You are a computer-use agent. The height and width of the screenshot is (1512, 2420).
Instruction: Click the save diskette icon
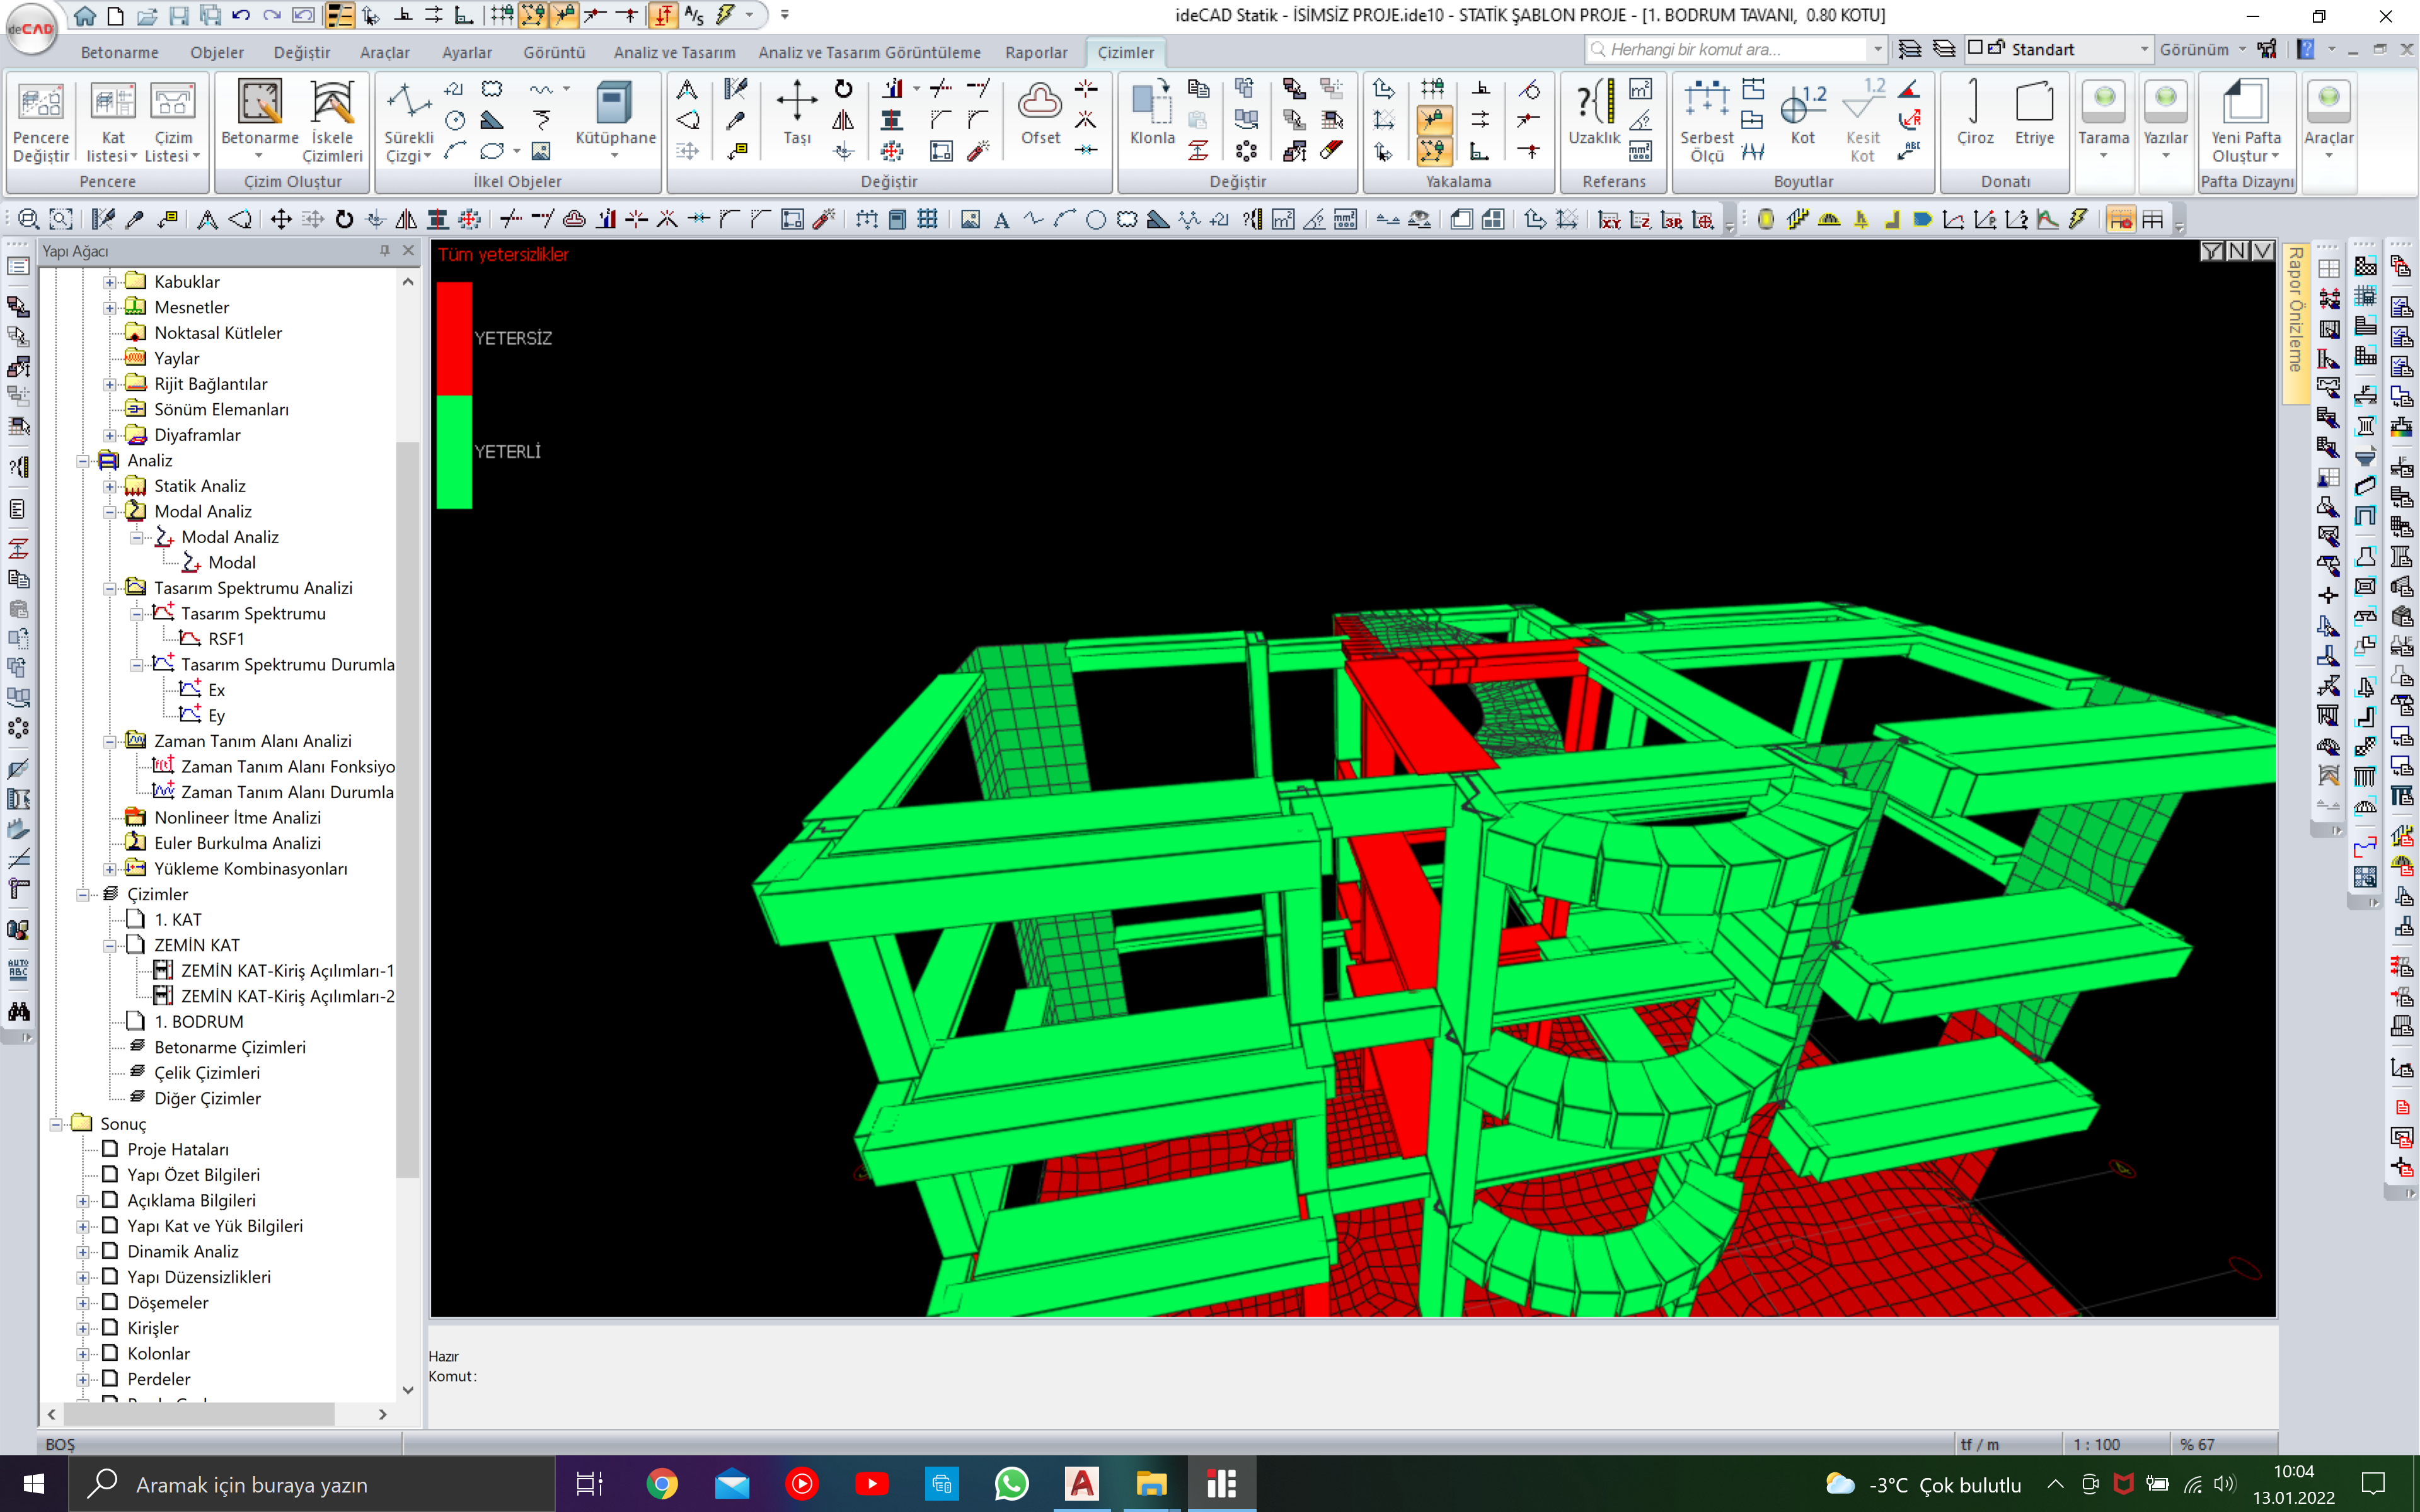(x=178, y=15)
